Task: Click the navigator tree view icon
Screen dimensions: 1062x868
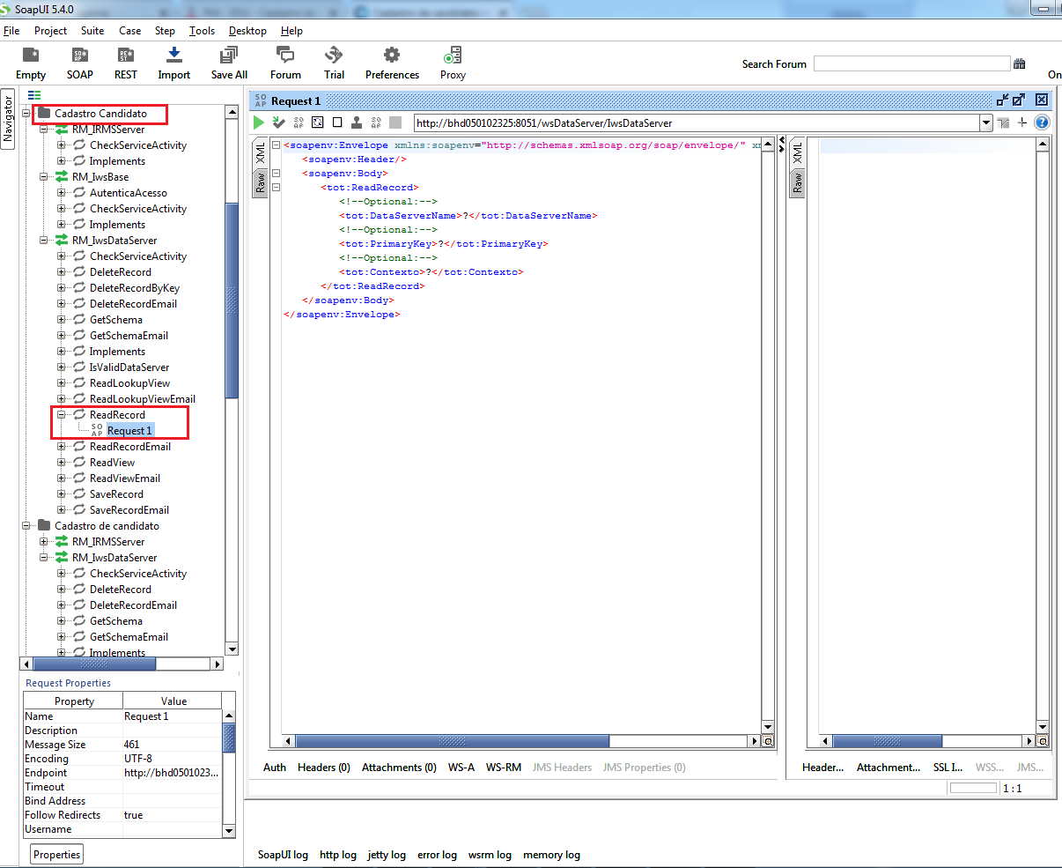Action: pyautogui.click(x=34, y=95)
